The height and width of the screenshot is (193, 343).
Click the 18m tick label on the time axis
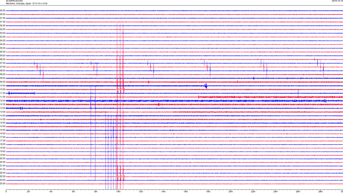[208, 192]
